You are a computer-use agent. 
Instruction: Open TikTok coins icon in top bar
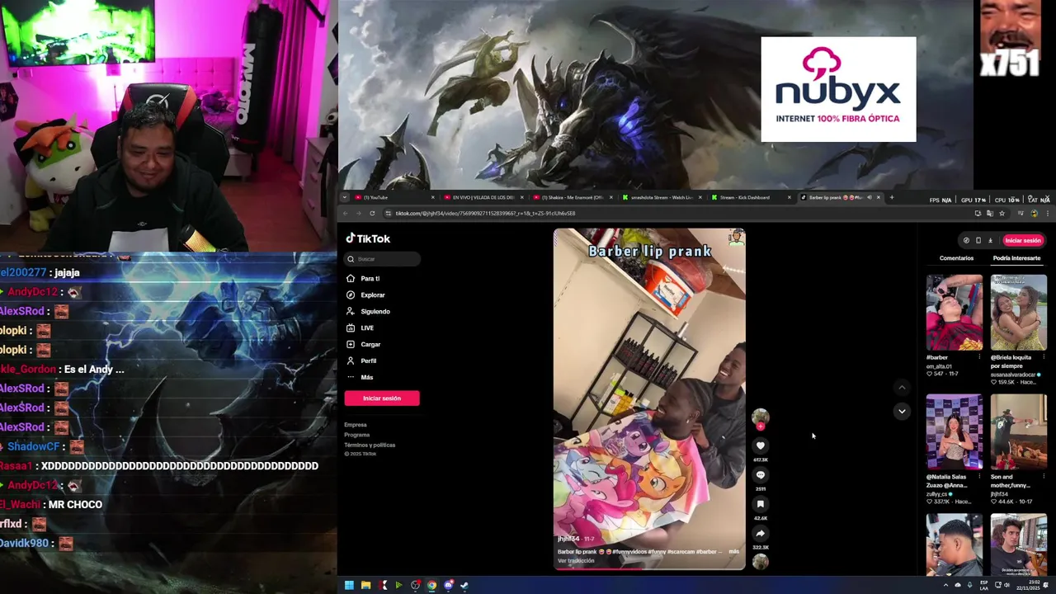[966, 241]
